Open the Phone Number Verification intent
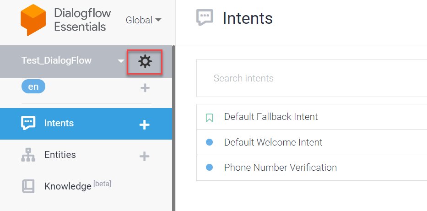The width and height of the screenshot is (427, 211). click(280, 168)
